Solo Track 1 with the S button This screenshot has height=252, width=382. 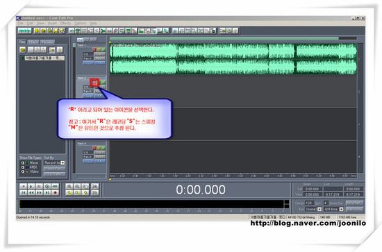(x=99, y=49)
